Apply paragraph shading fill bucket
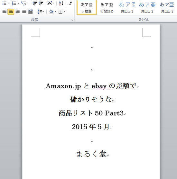 click(x=51, y=12)
